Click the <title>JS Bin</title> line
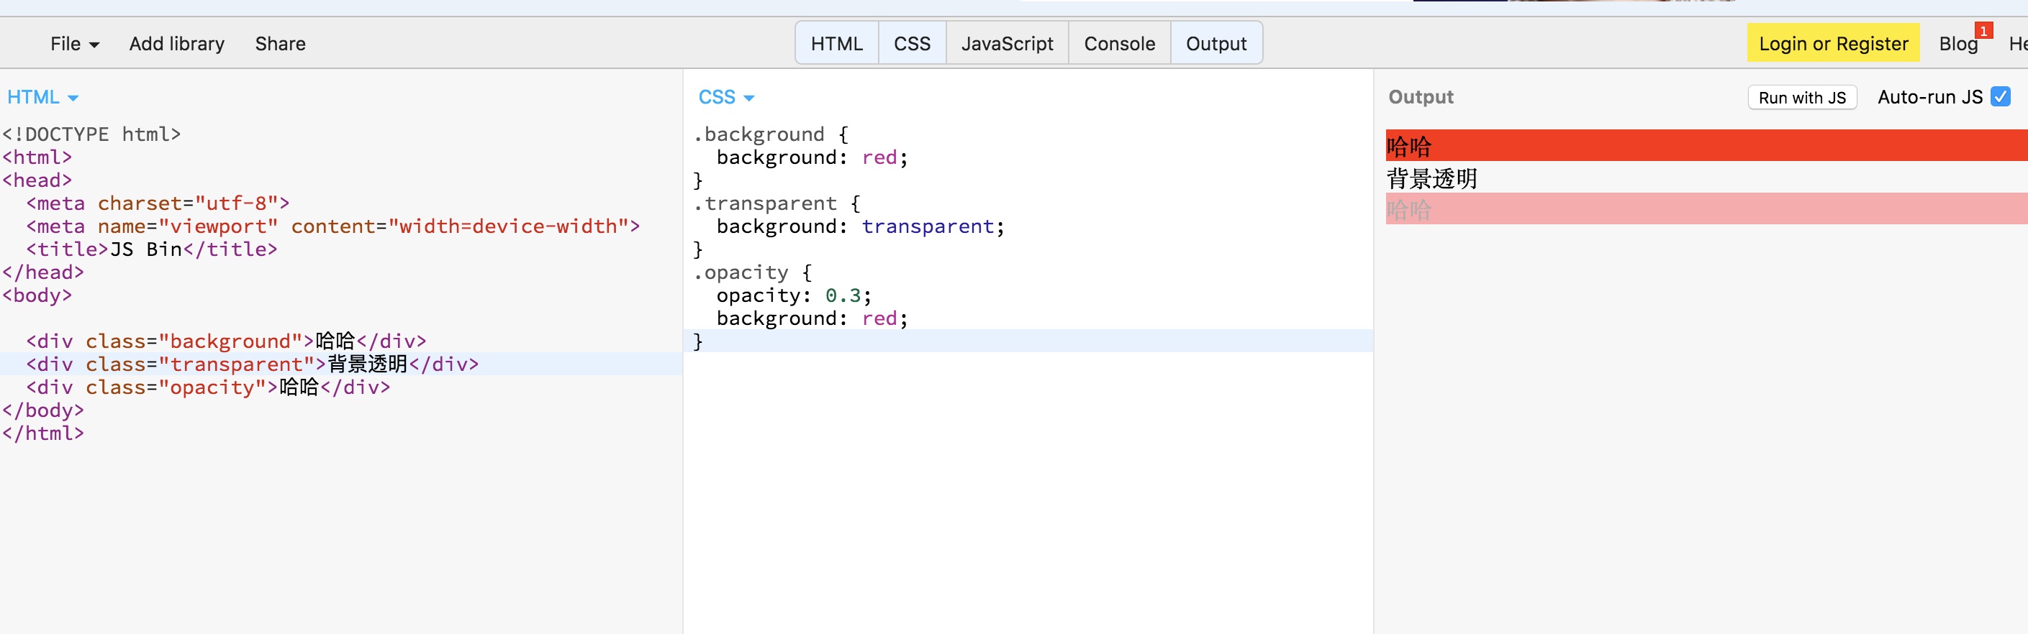The width and height of the screenshot is (2028, 634). (152, 249)
